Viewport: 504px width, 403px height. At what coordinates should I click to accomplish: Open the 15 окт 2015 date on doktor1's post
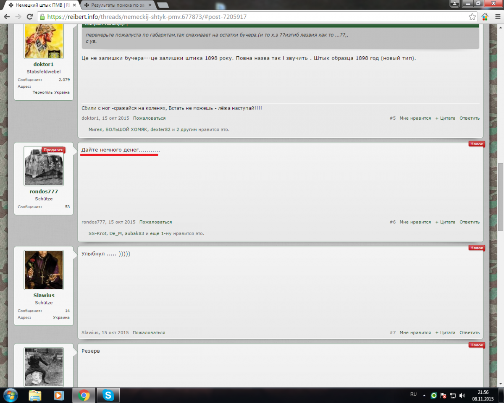point(115,118)
